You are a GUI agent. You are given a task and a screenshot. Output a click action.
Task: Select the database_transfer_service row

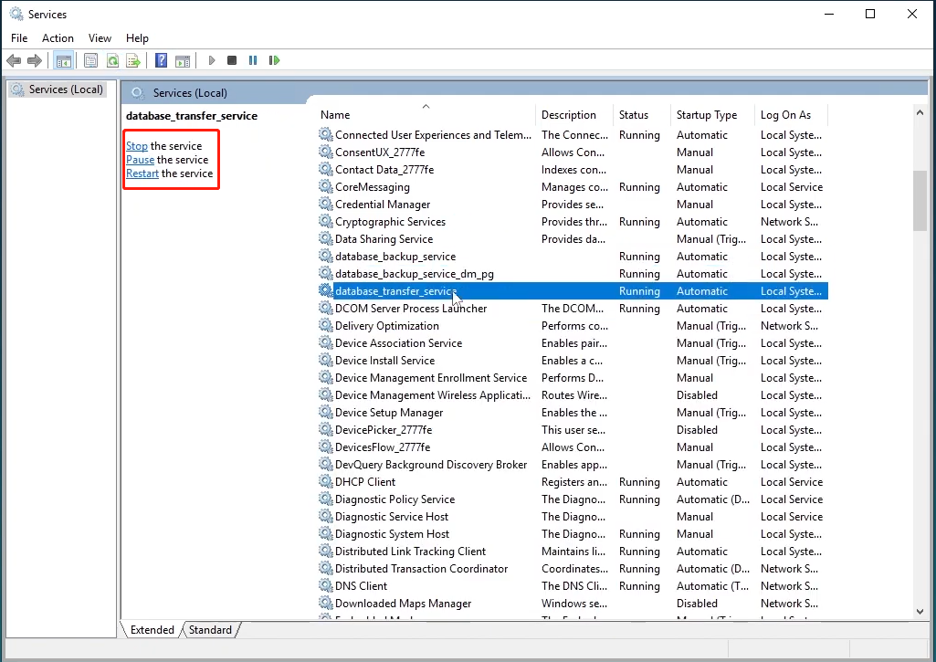click(573, 290)
